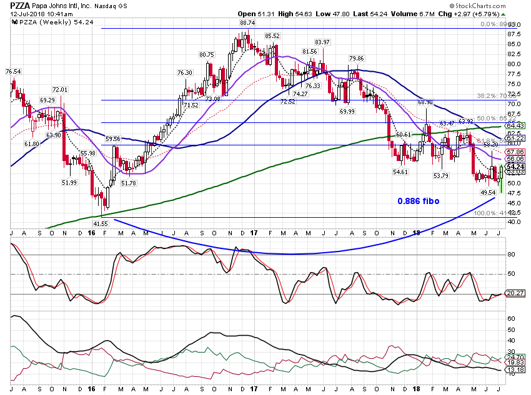Select the 'High 54.63' quote value
The image size is (531, 395).
coord(295,14)
